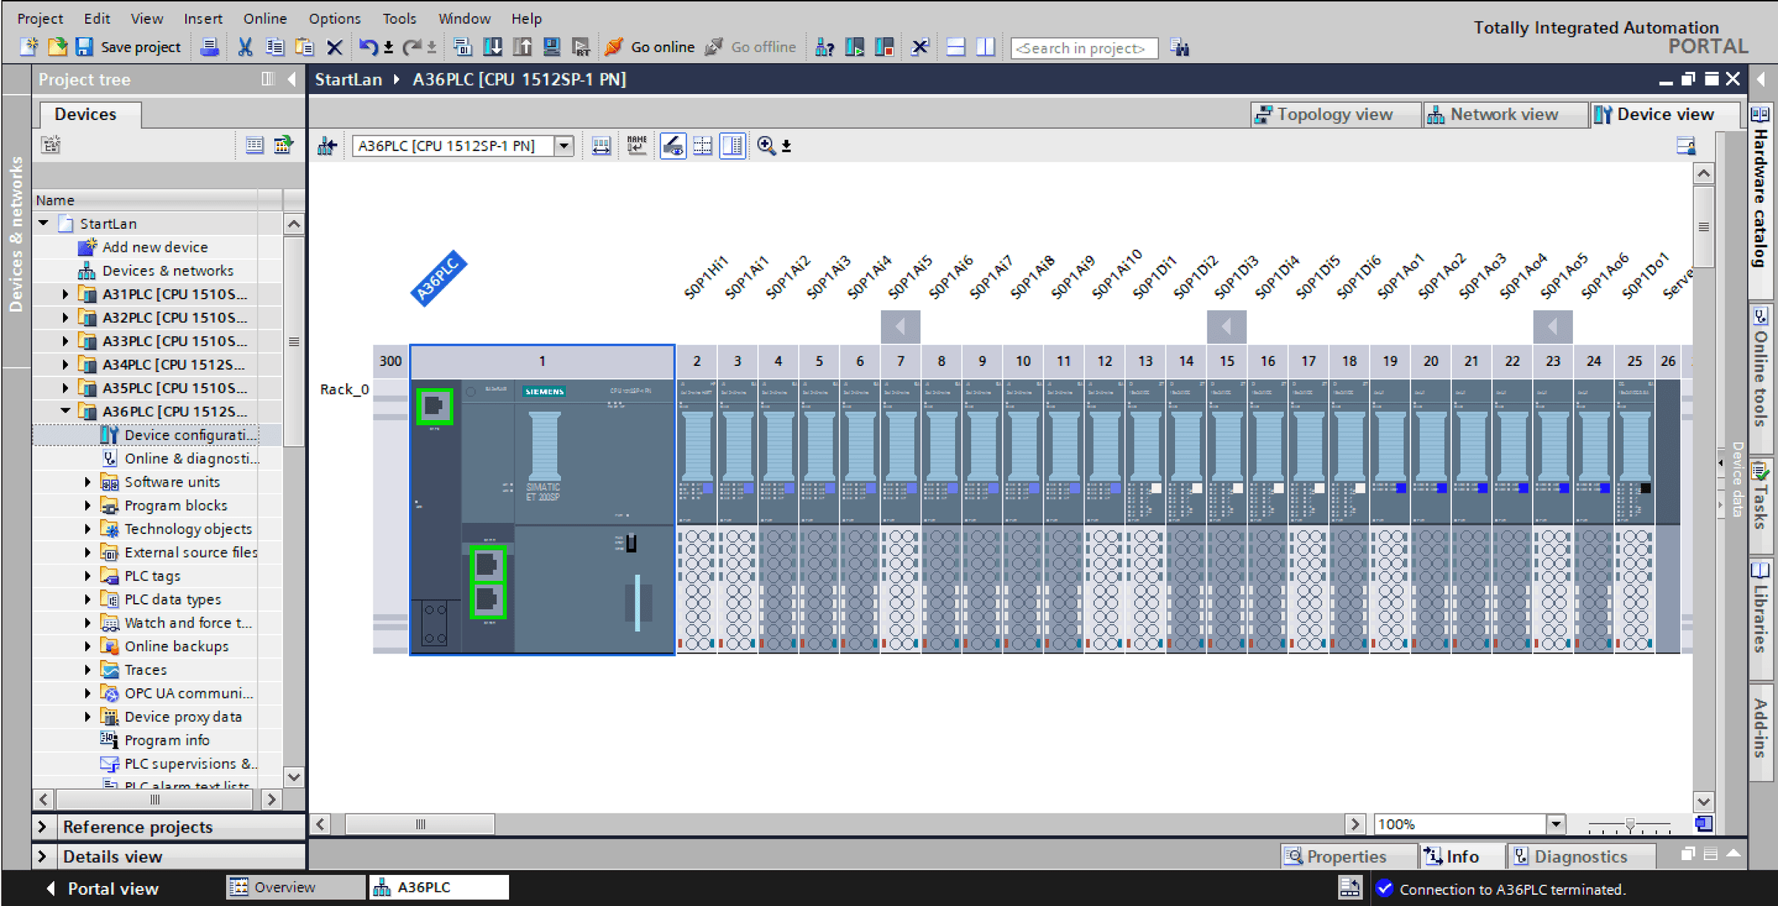1778x906 pixels.
Task: Click the Cross-references icon
Action: (919, 47)
